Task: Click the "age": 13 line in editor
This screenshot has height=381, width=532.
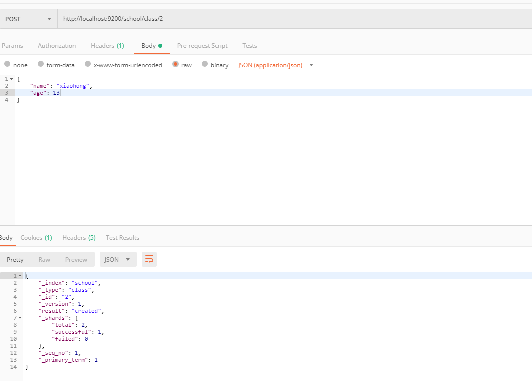Action: [x=45, y=93]
